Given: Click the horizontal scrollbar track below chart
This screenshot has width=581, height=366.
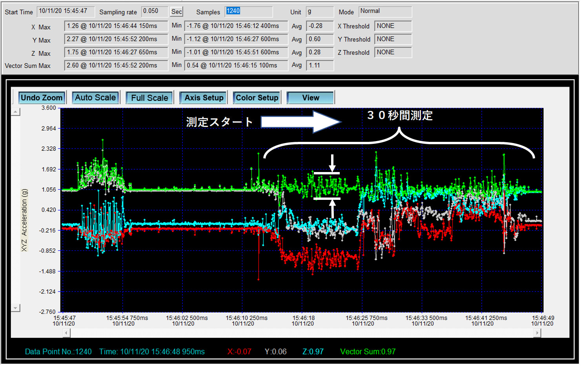Looking at the screenshot, I should coord(302,333).
